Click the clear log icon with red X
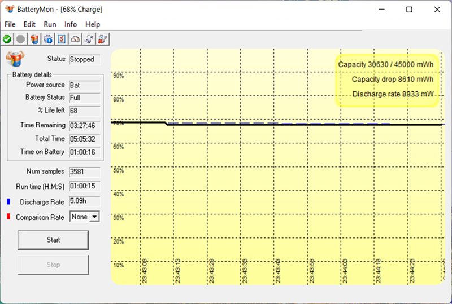 [x=102, y=39]
